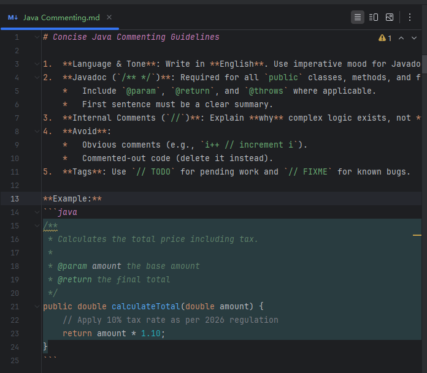
Task: Open the editor more options menu
Action: pyautogui.click(x=410, y=17)
